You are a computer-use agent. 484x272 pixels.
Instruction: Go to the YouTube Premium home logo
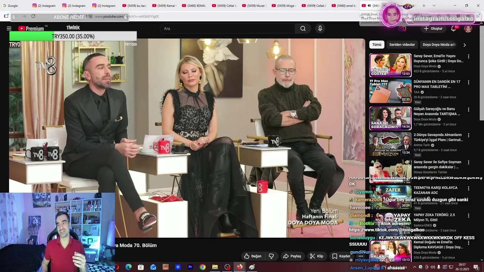point(31,28)
